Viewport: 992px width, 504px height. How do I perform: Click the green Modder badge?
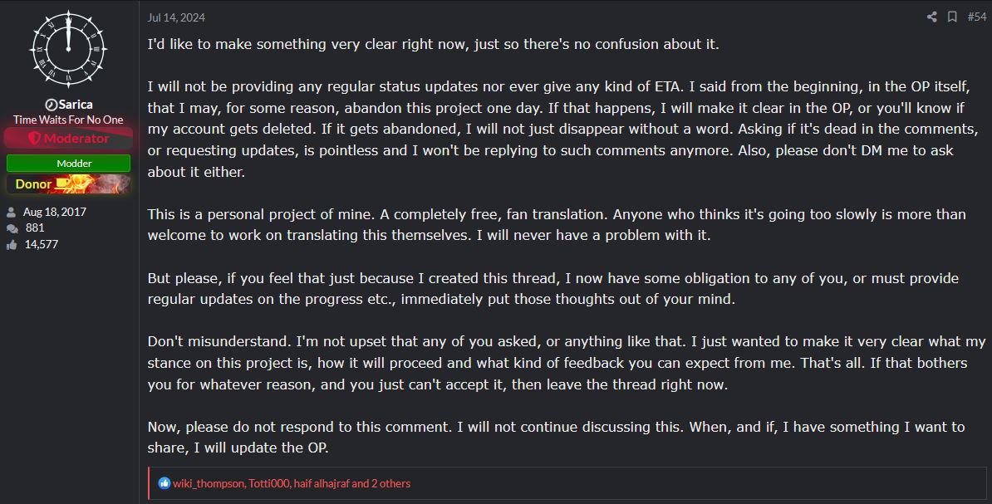(68, 163)
